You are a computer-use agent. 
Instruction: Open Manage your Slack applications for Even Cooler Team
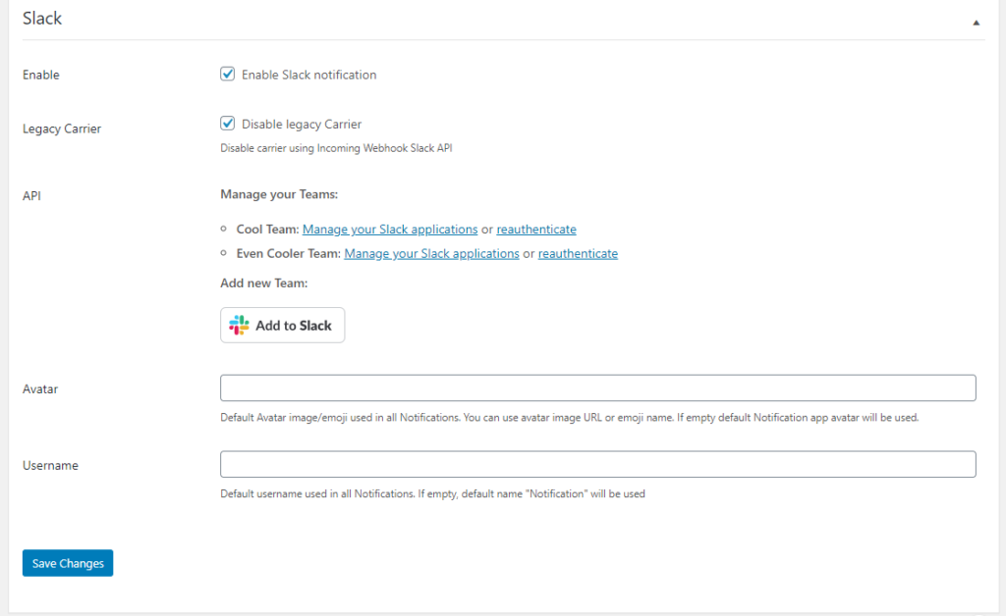[x=430, y=253]
